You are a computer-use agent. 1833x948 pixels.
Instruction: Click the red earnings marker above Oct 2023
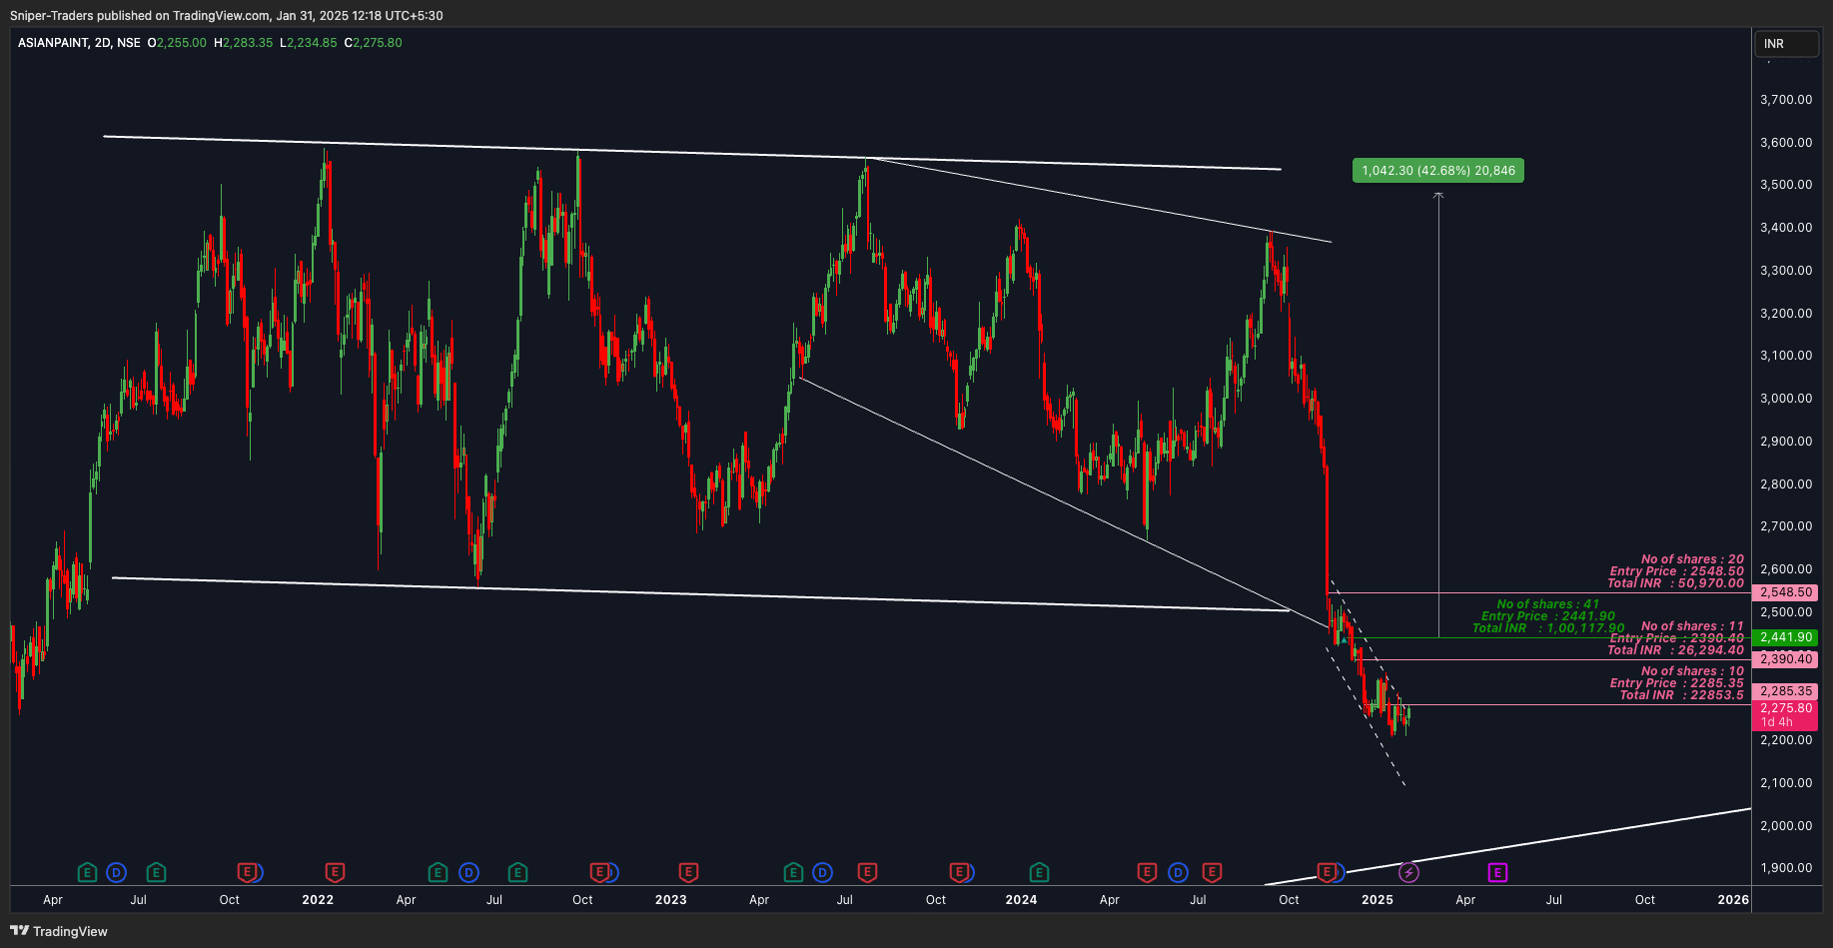959,872
